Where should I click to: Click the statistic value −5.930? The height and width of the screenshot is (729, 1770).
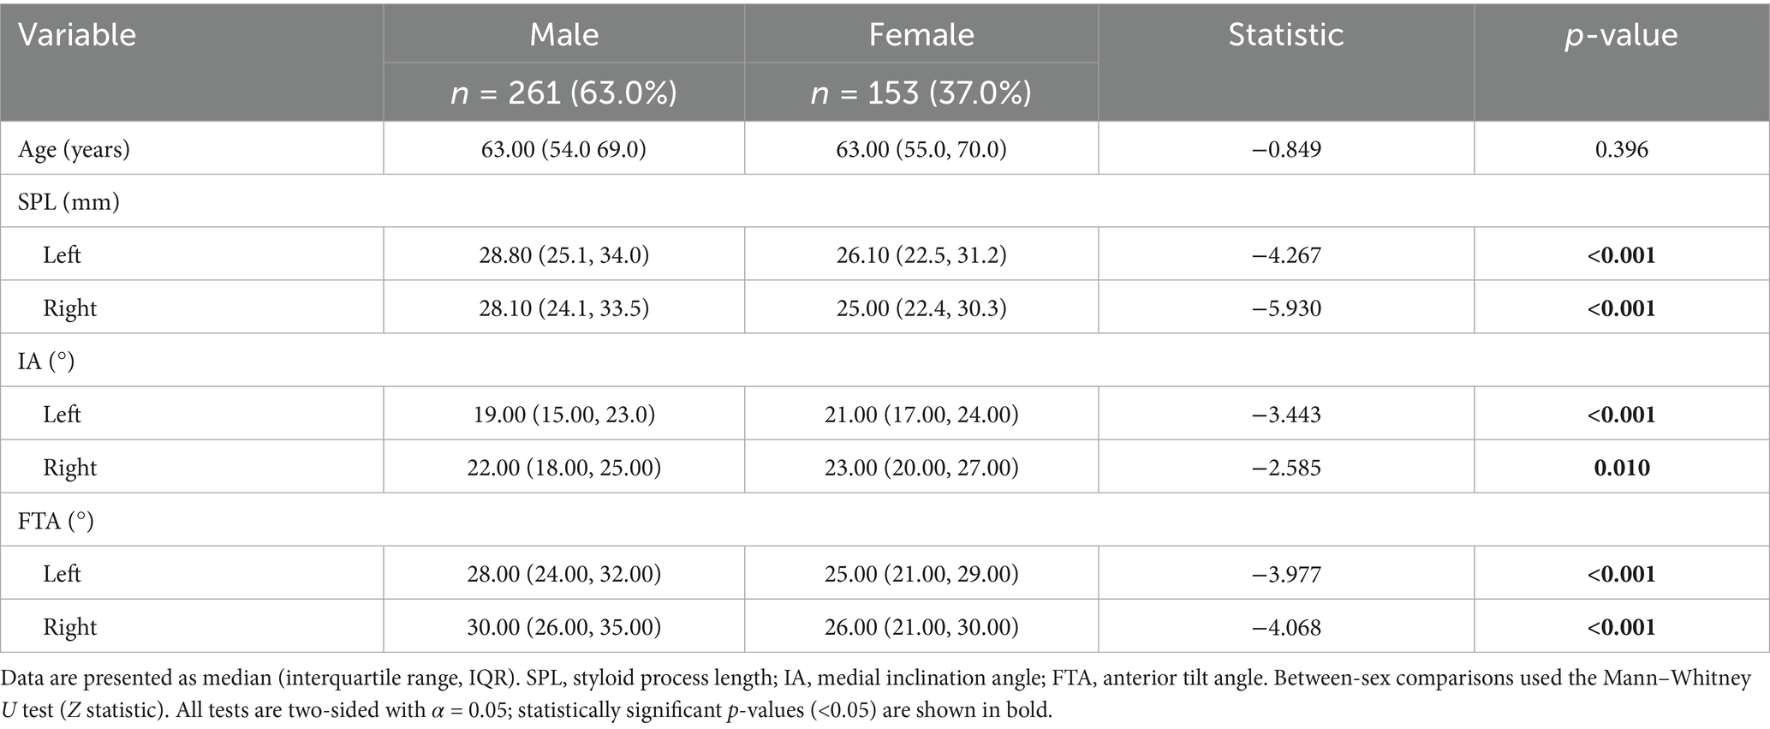point(1286,308)
